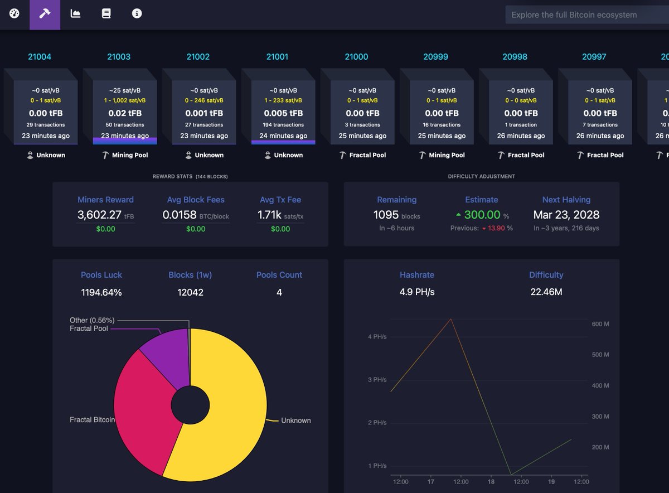Click the Avg Block Fees heading
This screenshot has height=493, width=669.
click(196, 200)
